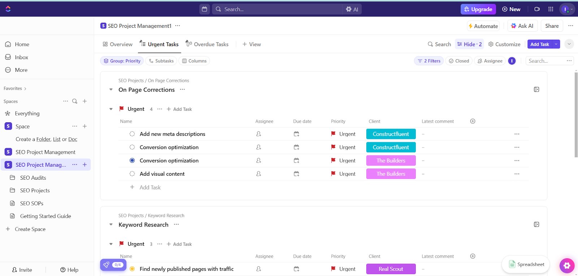Click assignee icon for Add visual content
This screenshot has width=578, height=276.
259,174
